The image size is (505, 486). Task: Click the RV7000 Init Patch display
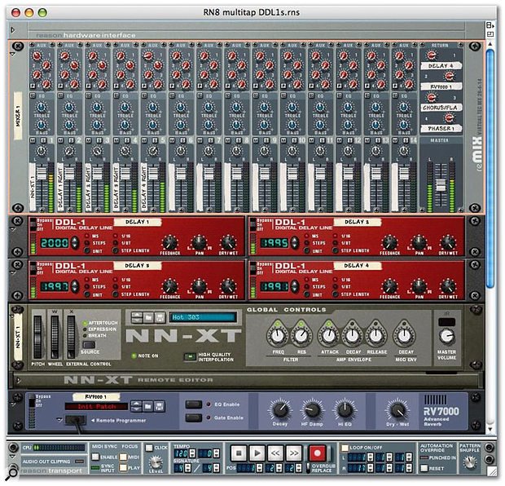pos(96,406)
